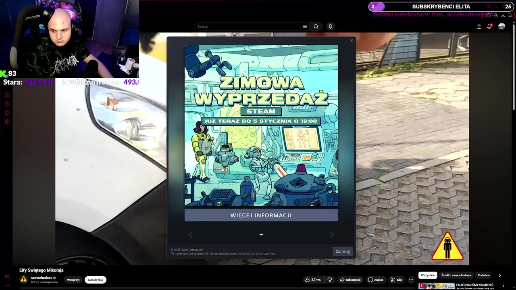This screenshot has height=290, width=516.
Task: Click the Wesprzyj button
Action: pos(73,280)
